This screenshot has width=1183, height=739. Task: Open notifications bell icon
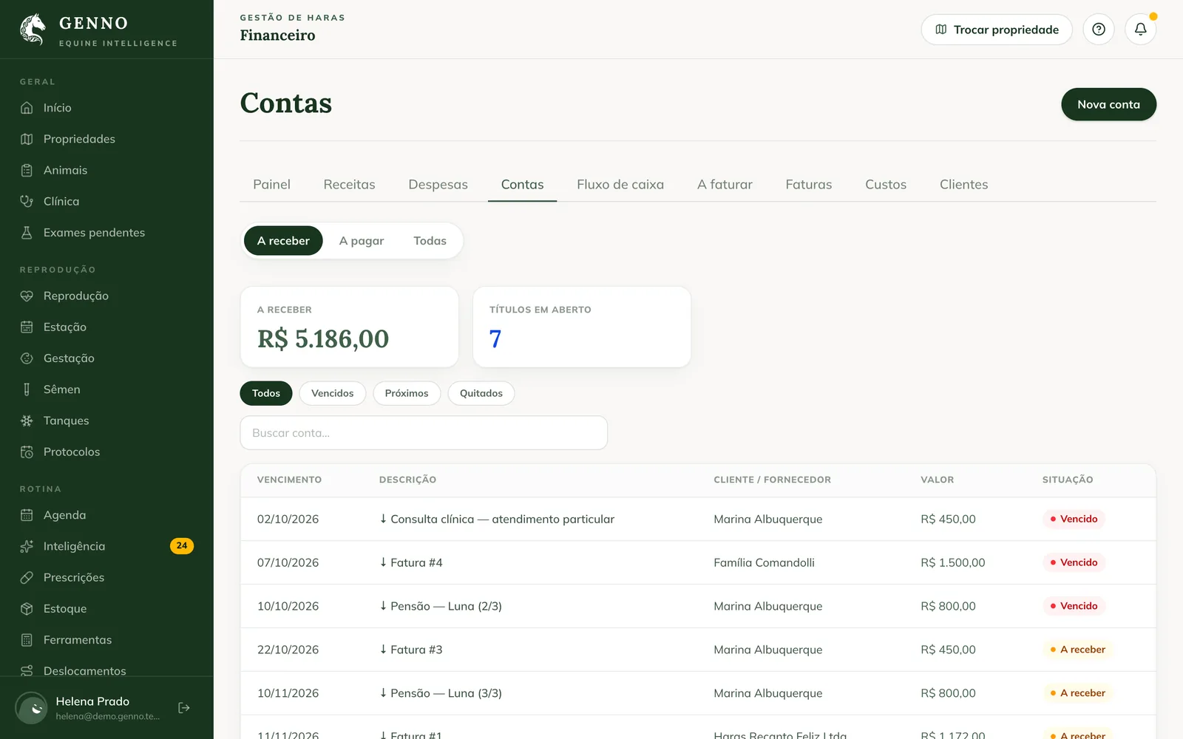coord(1141,30)
